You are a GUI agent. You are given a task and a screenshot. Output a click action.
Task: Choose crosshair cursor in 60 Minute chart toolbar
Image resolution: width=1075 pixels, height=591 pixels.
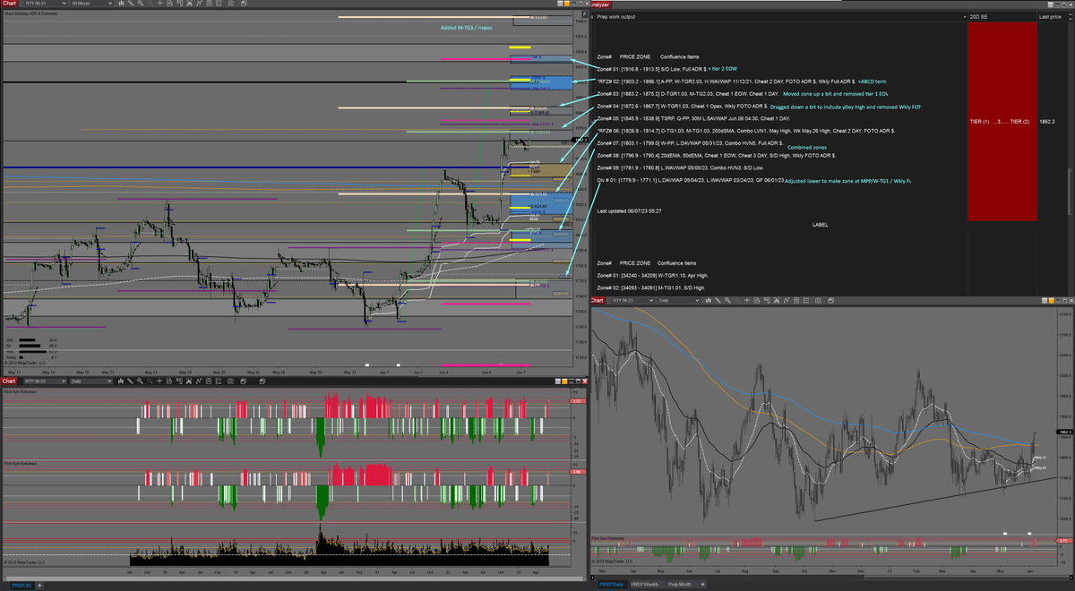coord(160,4)
